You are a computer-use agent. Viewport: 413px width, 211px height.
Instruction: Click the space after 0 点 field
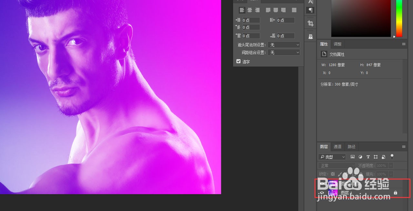click(286, 35)
